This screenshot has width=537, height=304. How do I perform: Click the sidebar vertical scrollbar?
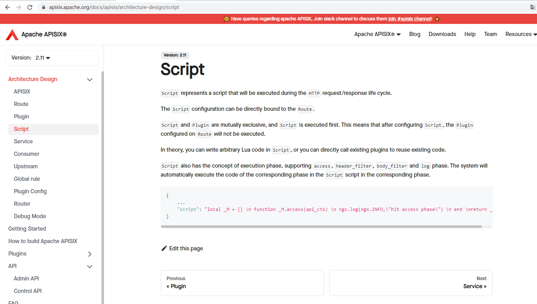click(x=103, y=187)
